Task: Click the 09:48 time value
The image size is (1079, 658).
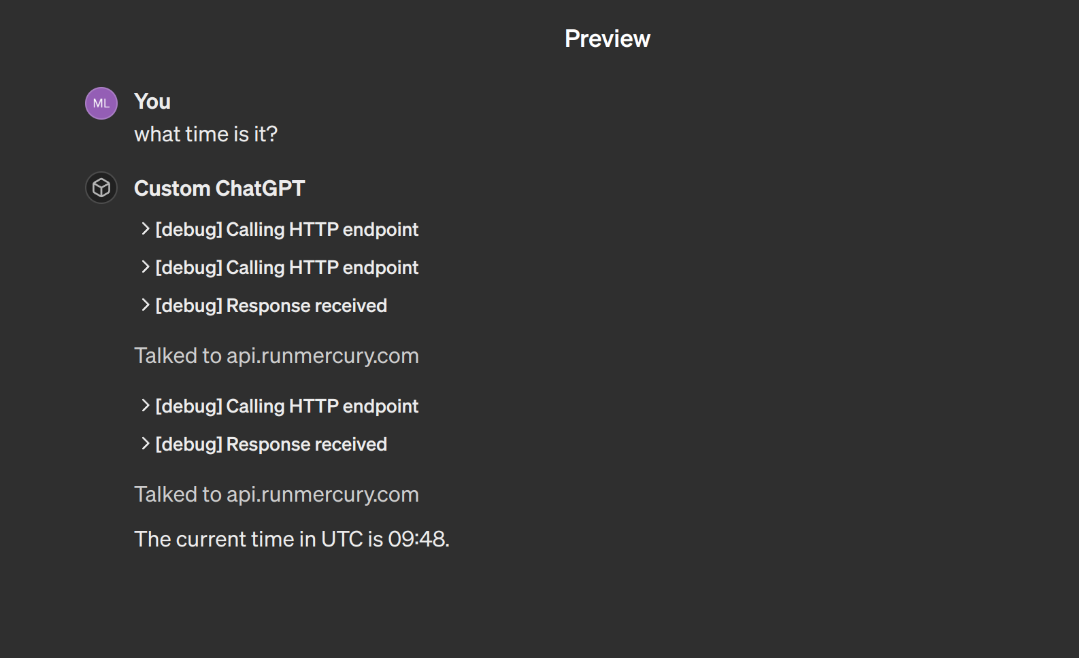Action: point(417,539)
